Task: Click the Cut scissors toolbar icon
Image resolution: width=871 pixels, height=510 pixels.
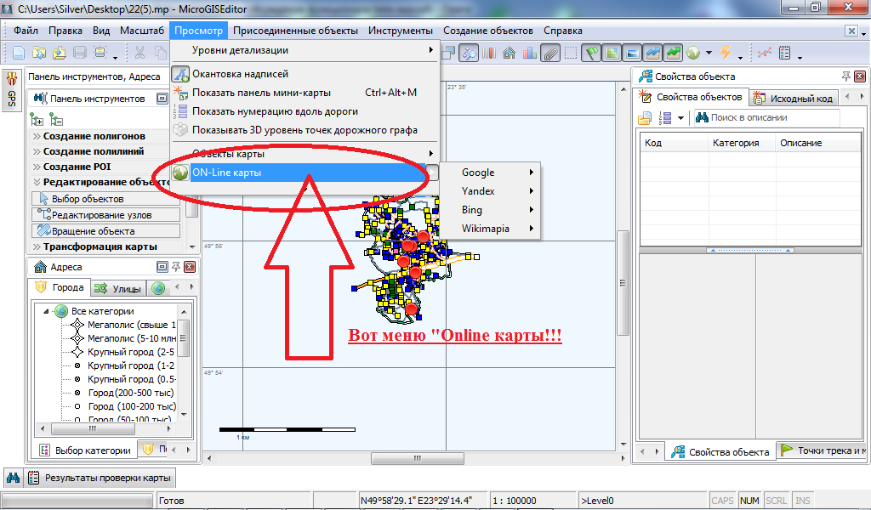Action: click(x=139, y=53)
